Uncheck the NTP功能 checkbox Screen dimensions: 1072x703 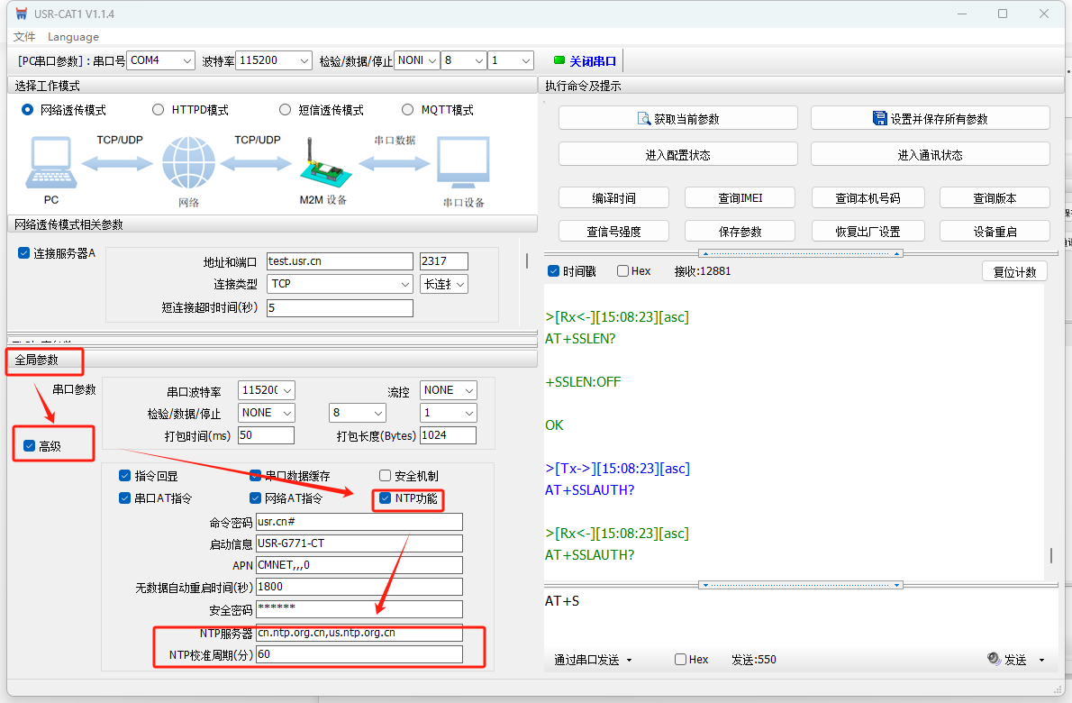coord(386,498)
